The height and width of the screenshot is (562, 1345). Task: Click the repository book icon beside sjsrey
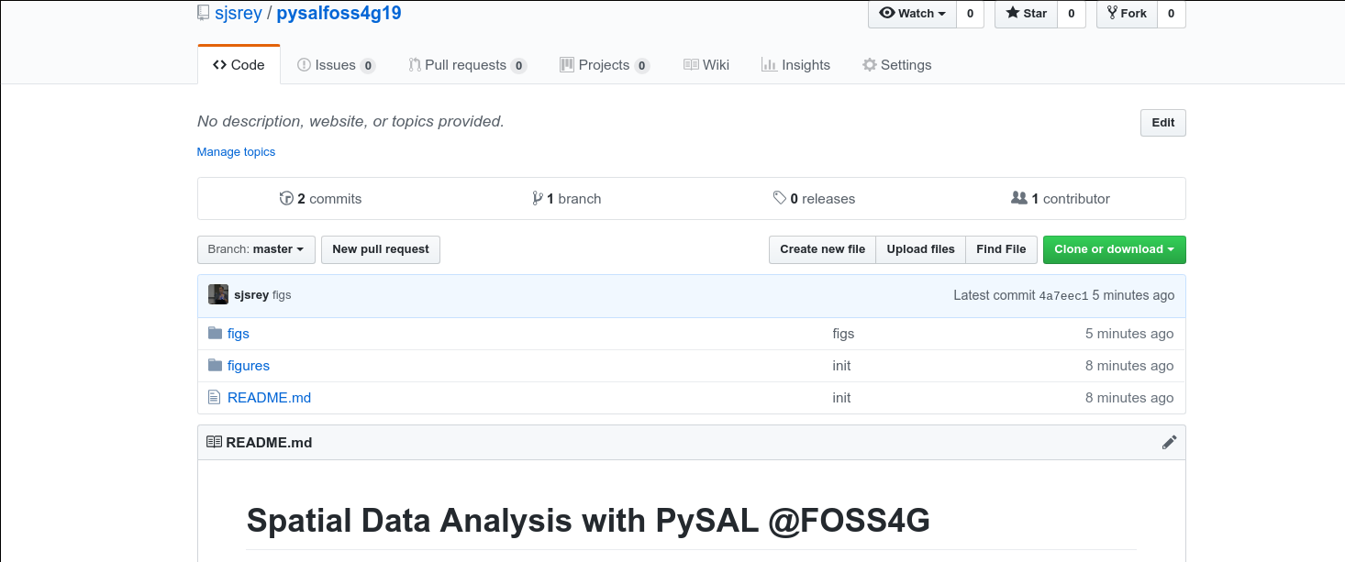203,13
